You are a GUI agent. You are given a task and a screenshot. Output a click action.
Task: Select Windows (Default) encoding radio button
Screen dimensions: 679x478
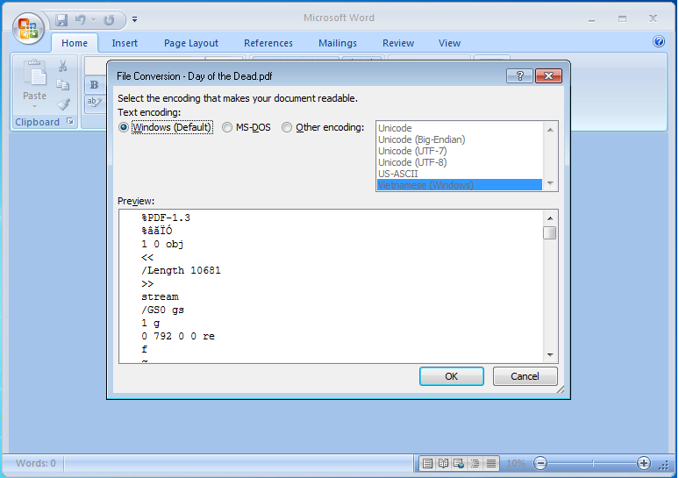click(x=124, y=127)
